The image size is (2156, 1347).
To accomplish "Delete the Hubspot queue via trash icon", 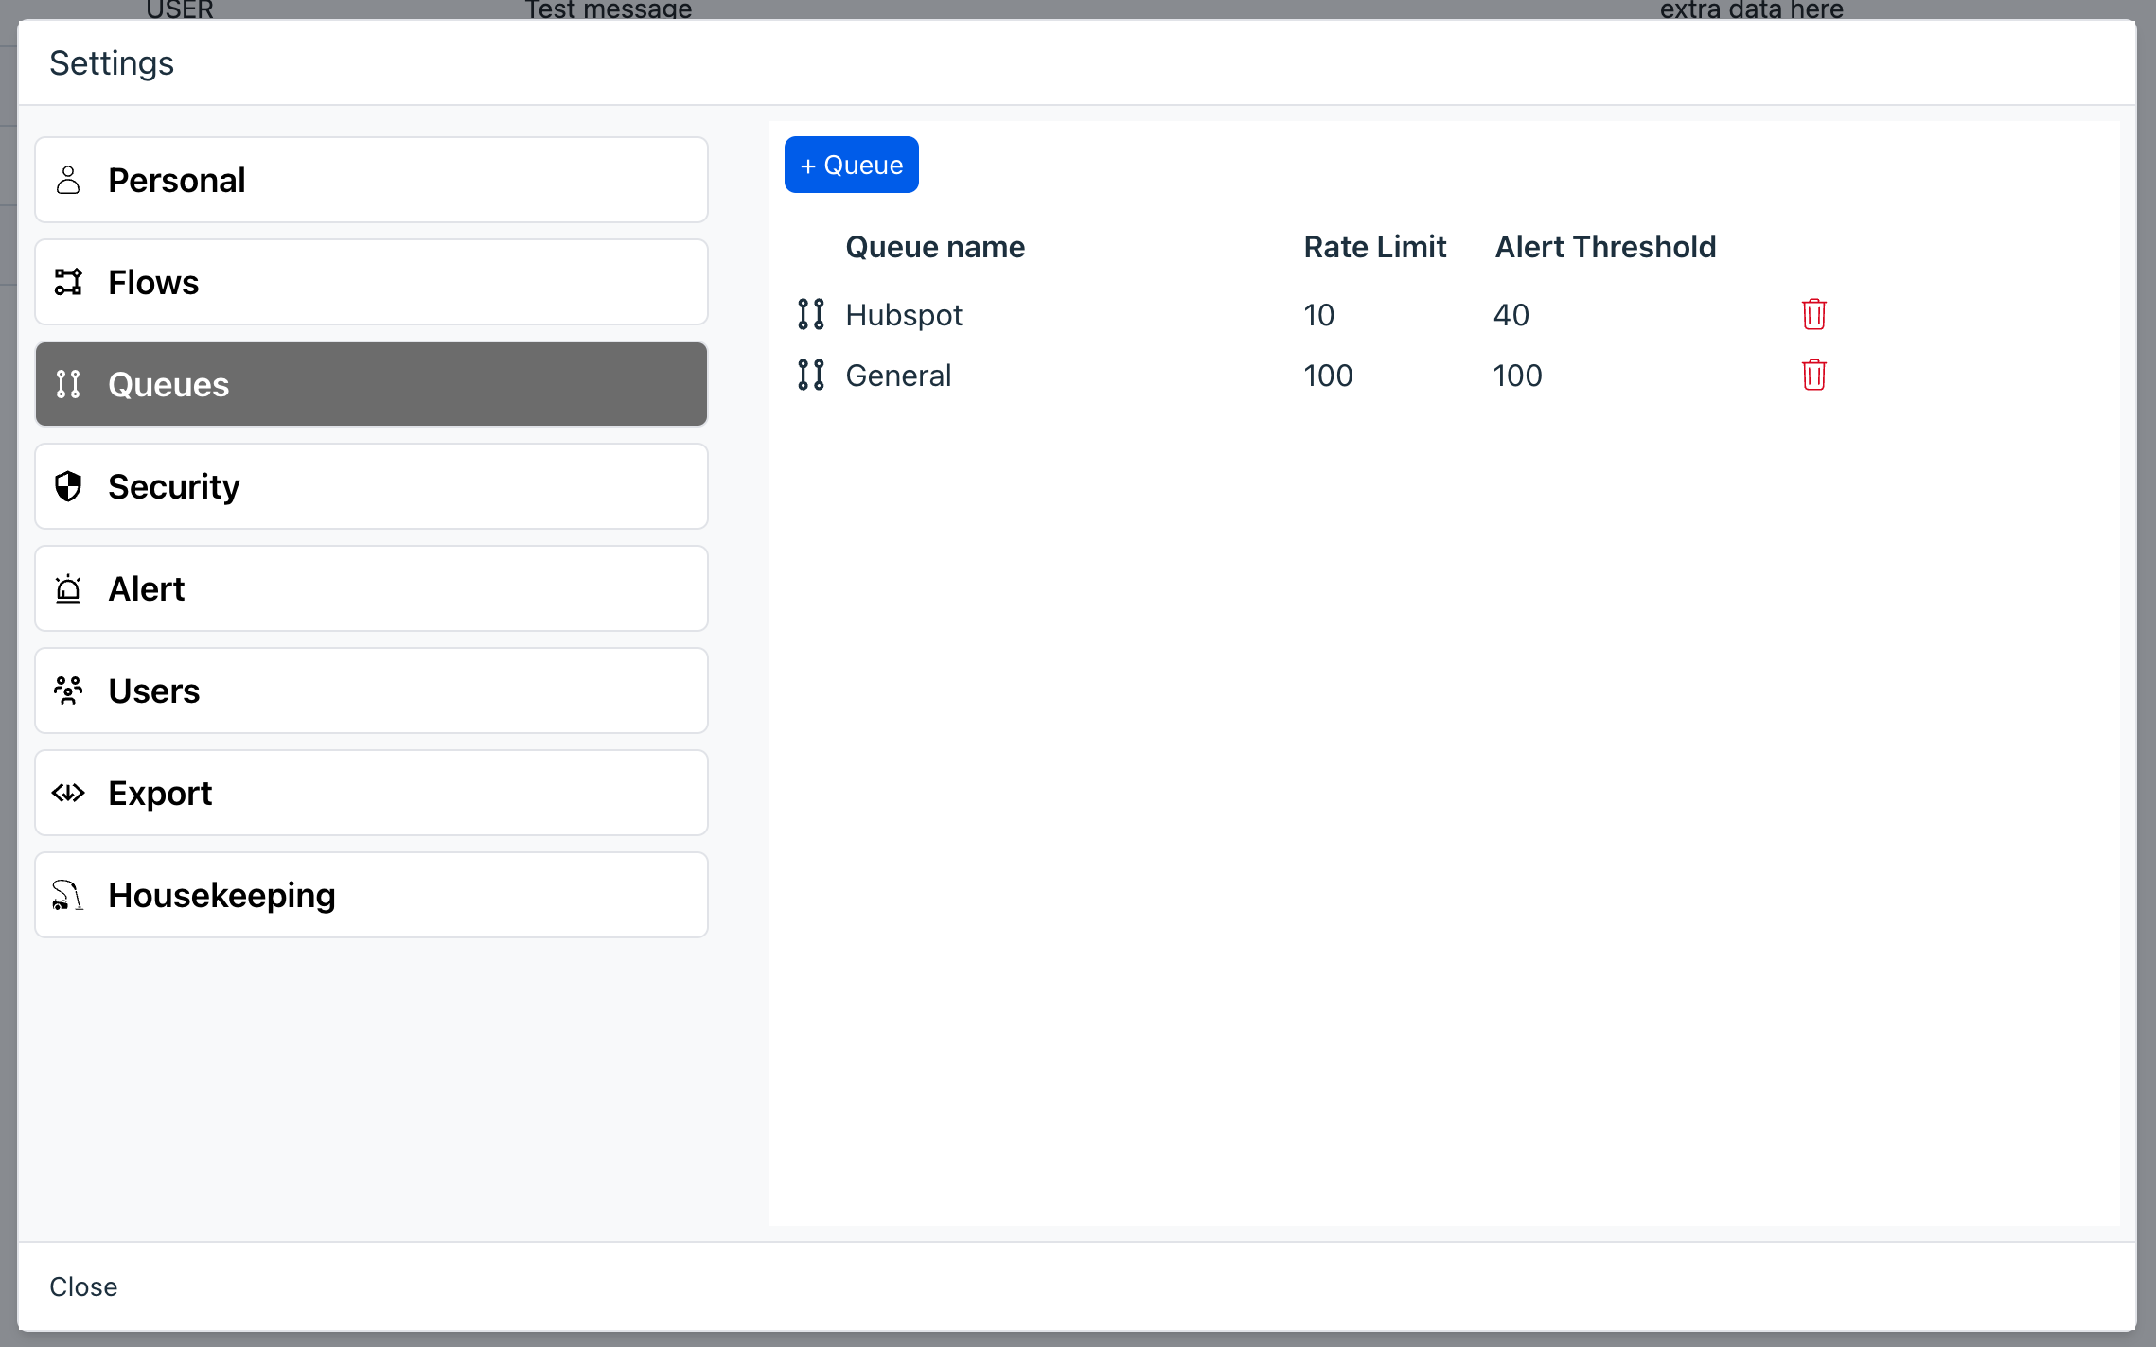I will [1812, 314].
